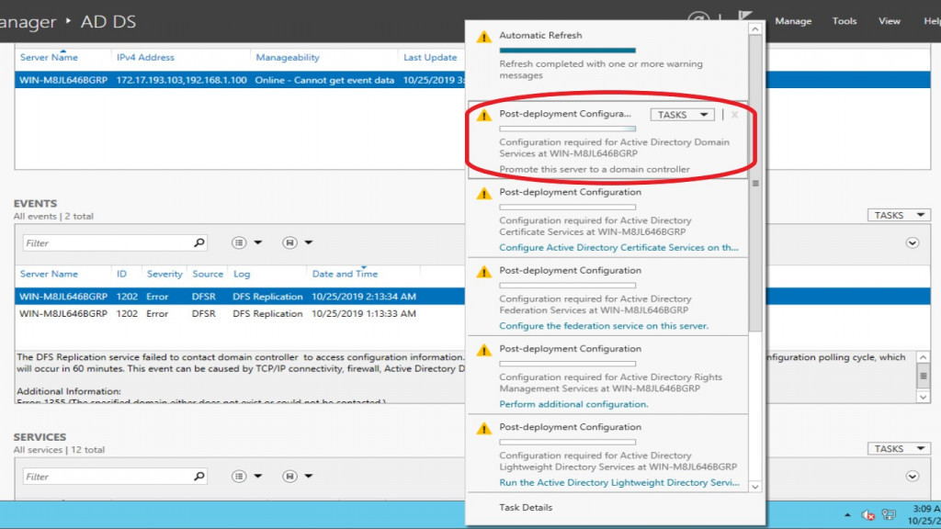Expand the SERVICES saved queries dropdown arrow

(309, 476)
